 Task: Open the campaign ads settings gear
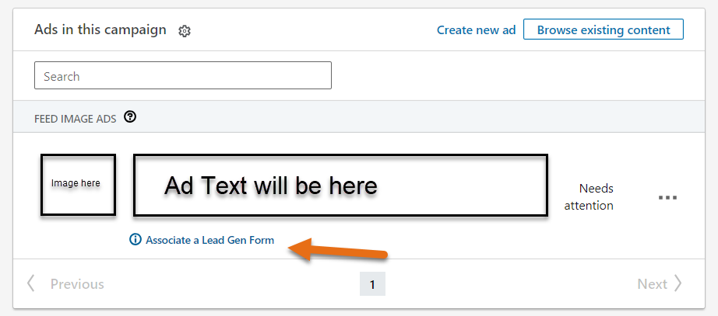pyautogui.click(x=185, y=31)
